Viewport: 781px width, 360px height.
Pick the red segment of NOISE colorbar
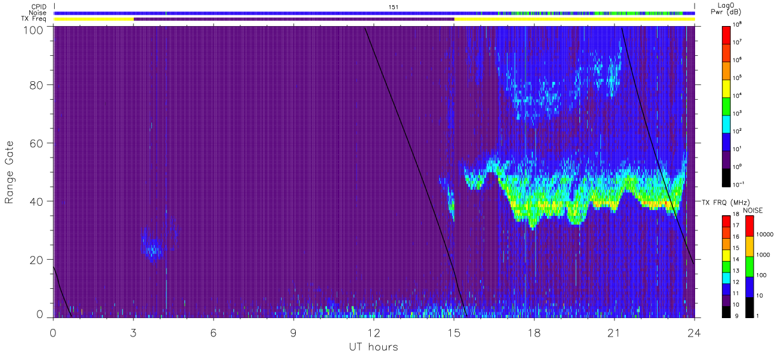click(x=749, y=225)
